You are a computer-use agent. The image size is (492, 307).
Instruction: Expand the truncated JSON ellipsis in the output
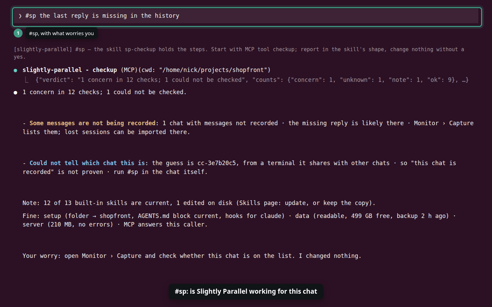tap(465, 80)
